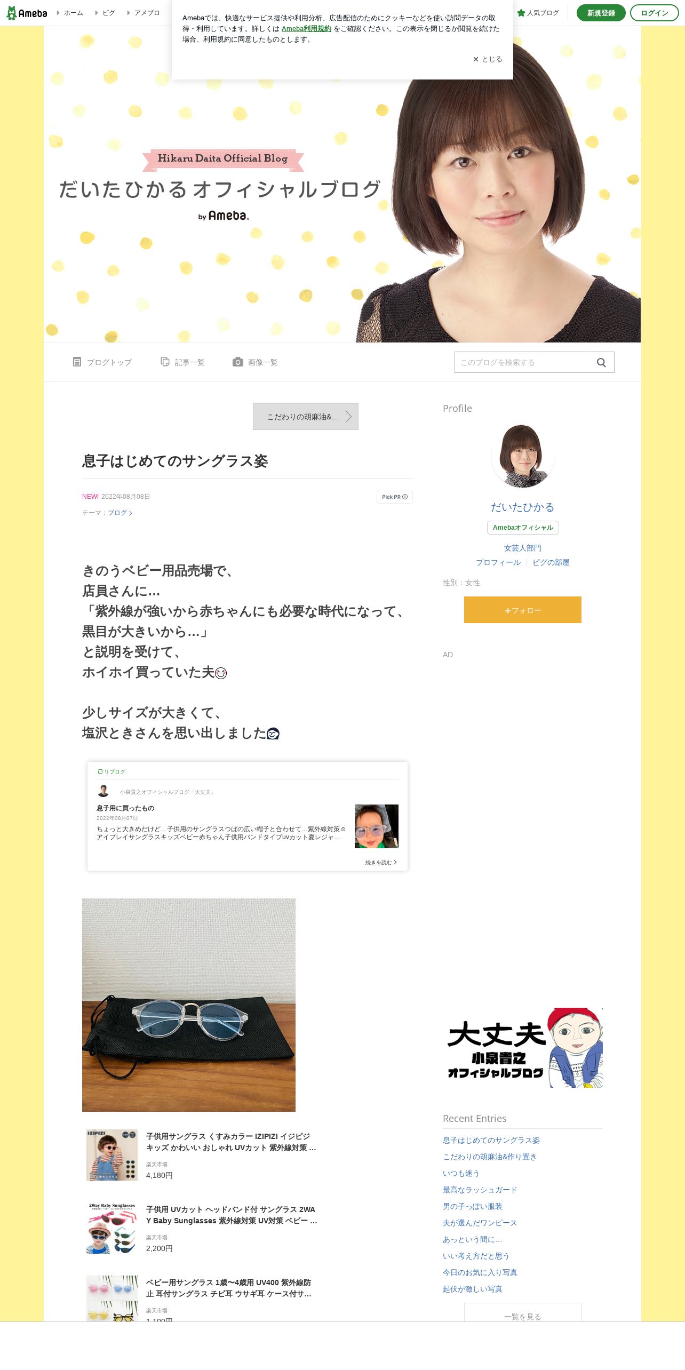Open the IZIPIZI sunglasses product link

(x=231, y=1142)
